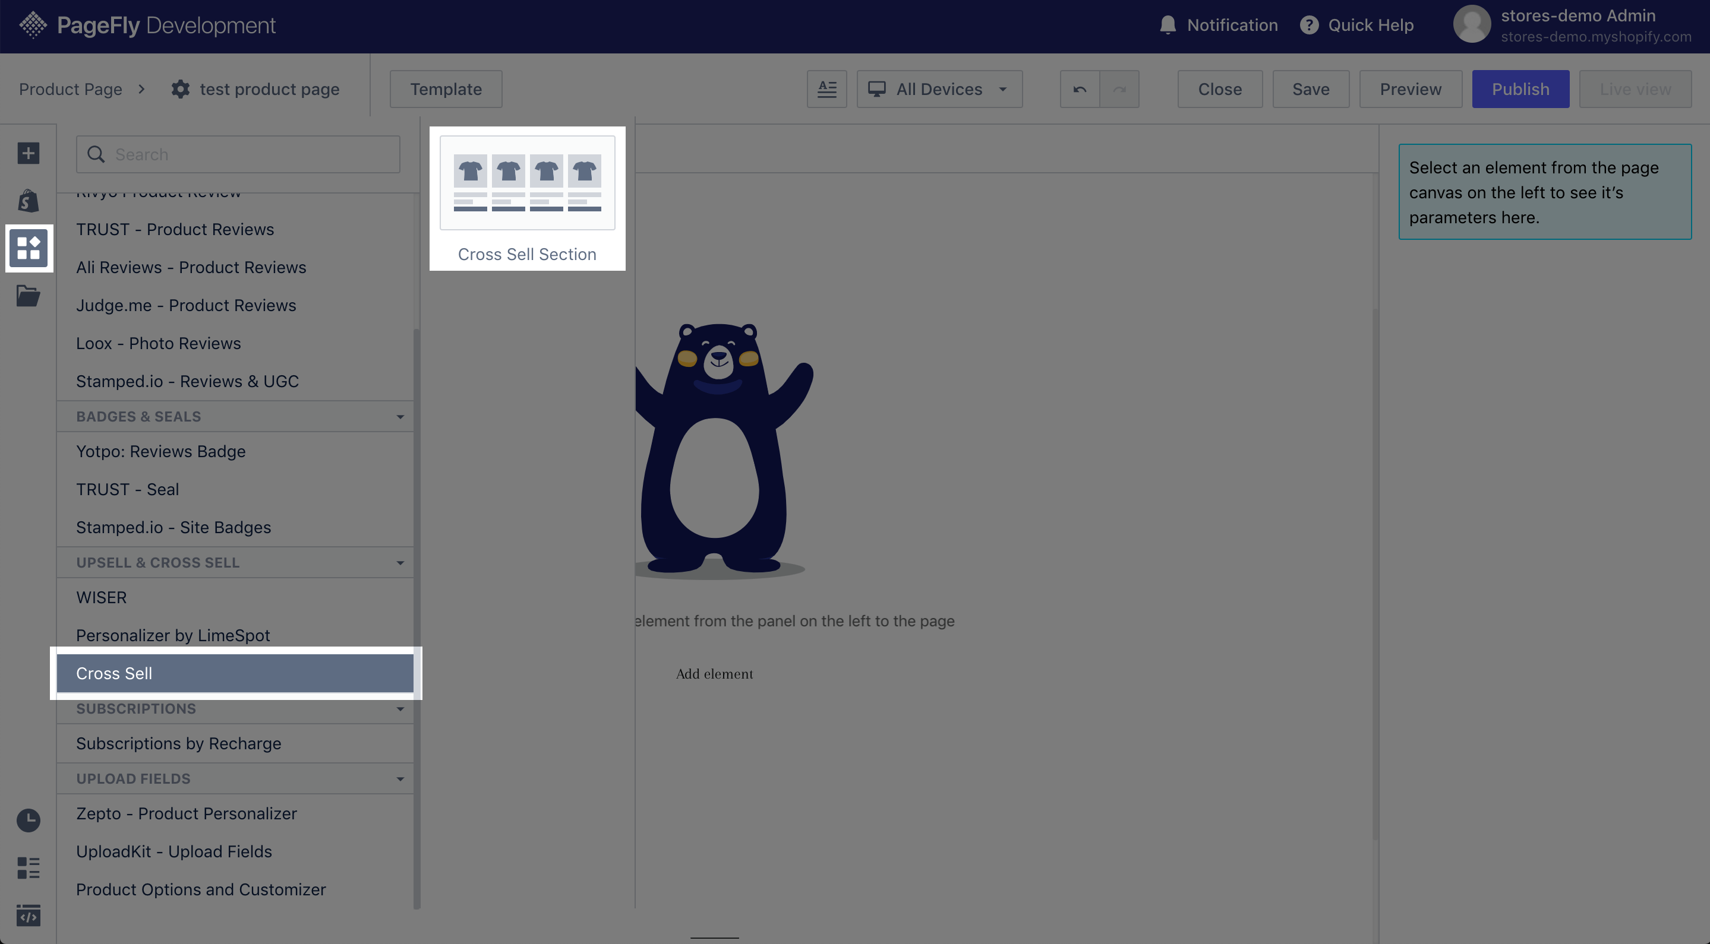
Task: Open the saved sections folder icon
Action: pyautogui.click(x=29, y=296)
